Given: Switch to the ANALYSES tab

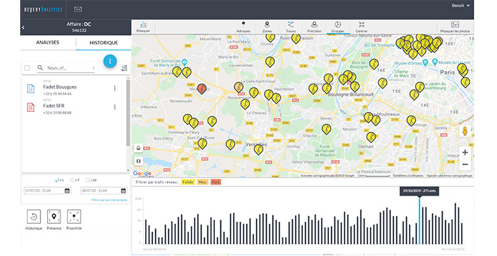Looking at the screenshot, I should 48,42.
